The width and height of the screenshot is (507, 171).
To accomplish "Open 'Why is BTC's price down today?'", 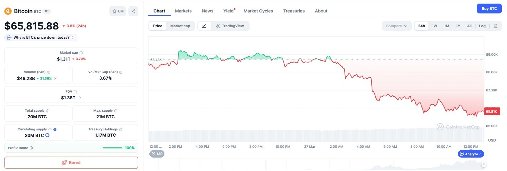I will point(41,37).
